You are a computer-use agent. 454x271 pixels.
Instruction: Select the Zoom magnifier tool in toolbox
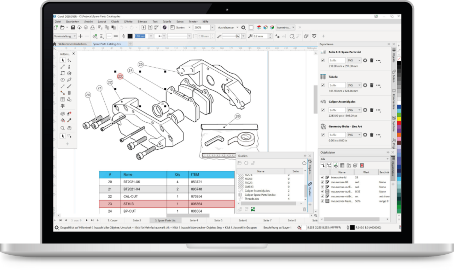[63, 128]
